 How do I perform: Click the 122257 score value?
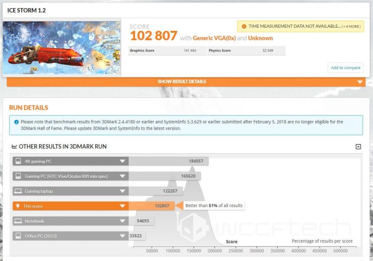tap(170, 191)
